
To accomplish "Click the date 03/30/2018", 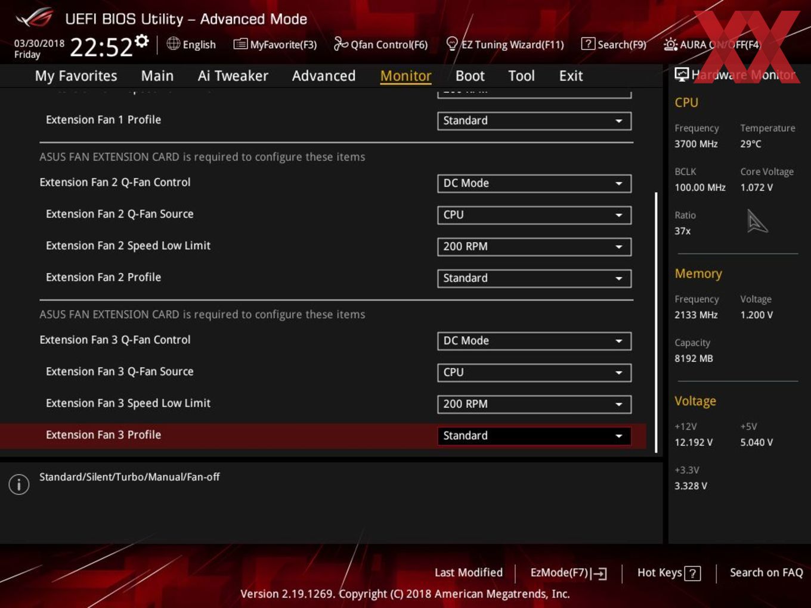I will click(x=39, y=44).
